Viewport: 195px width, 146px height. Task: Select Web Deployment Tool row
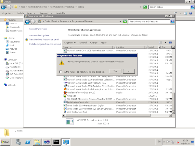click(x=117, y=112)
